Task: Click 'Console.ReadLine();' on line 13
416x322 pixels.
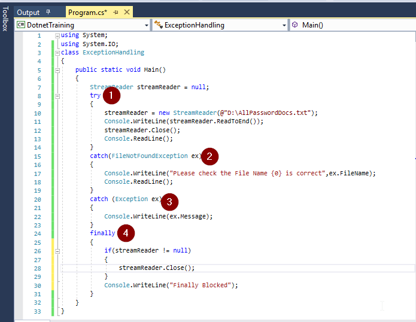Action: click(x=138, y=138)
